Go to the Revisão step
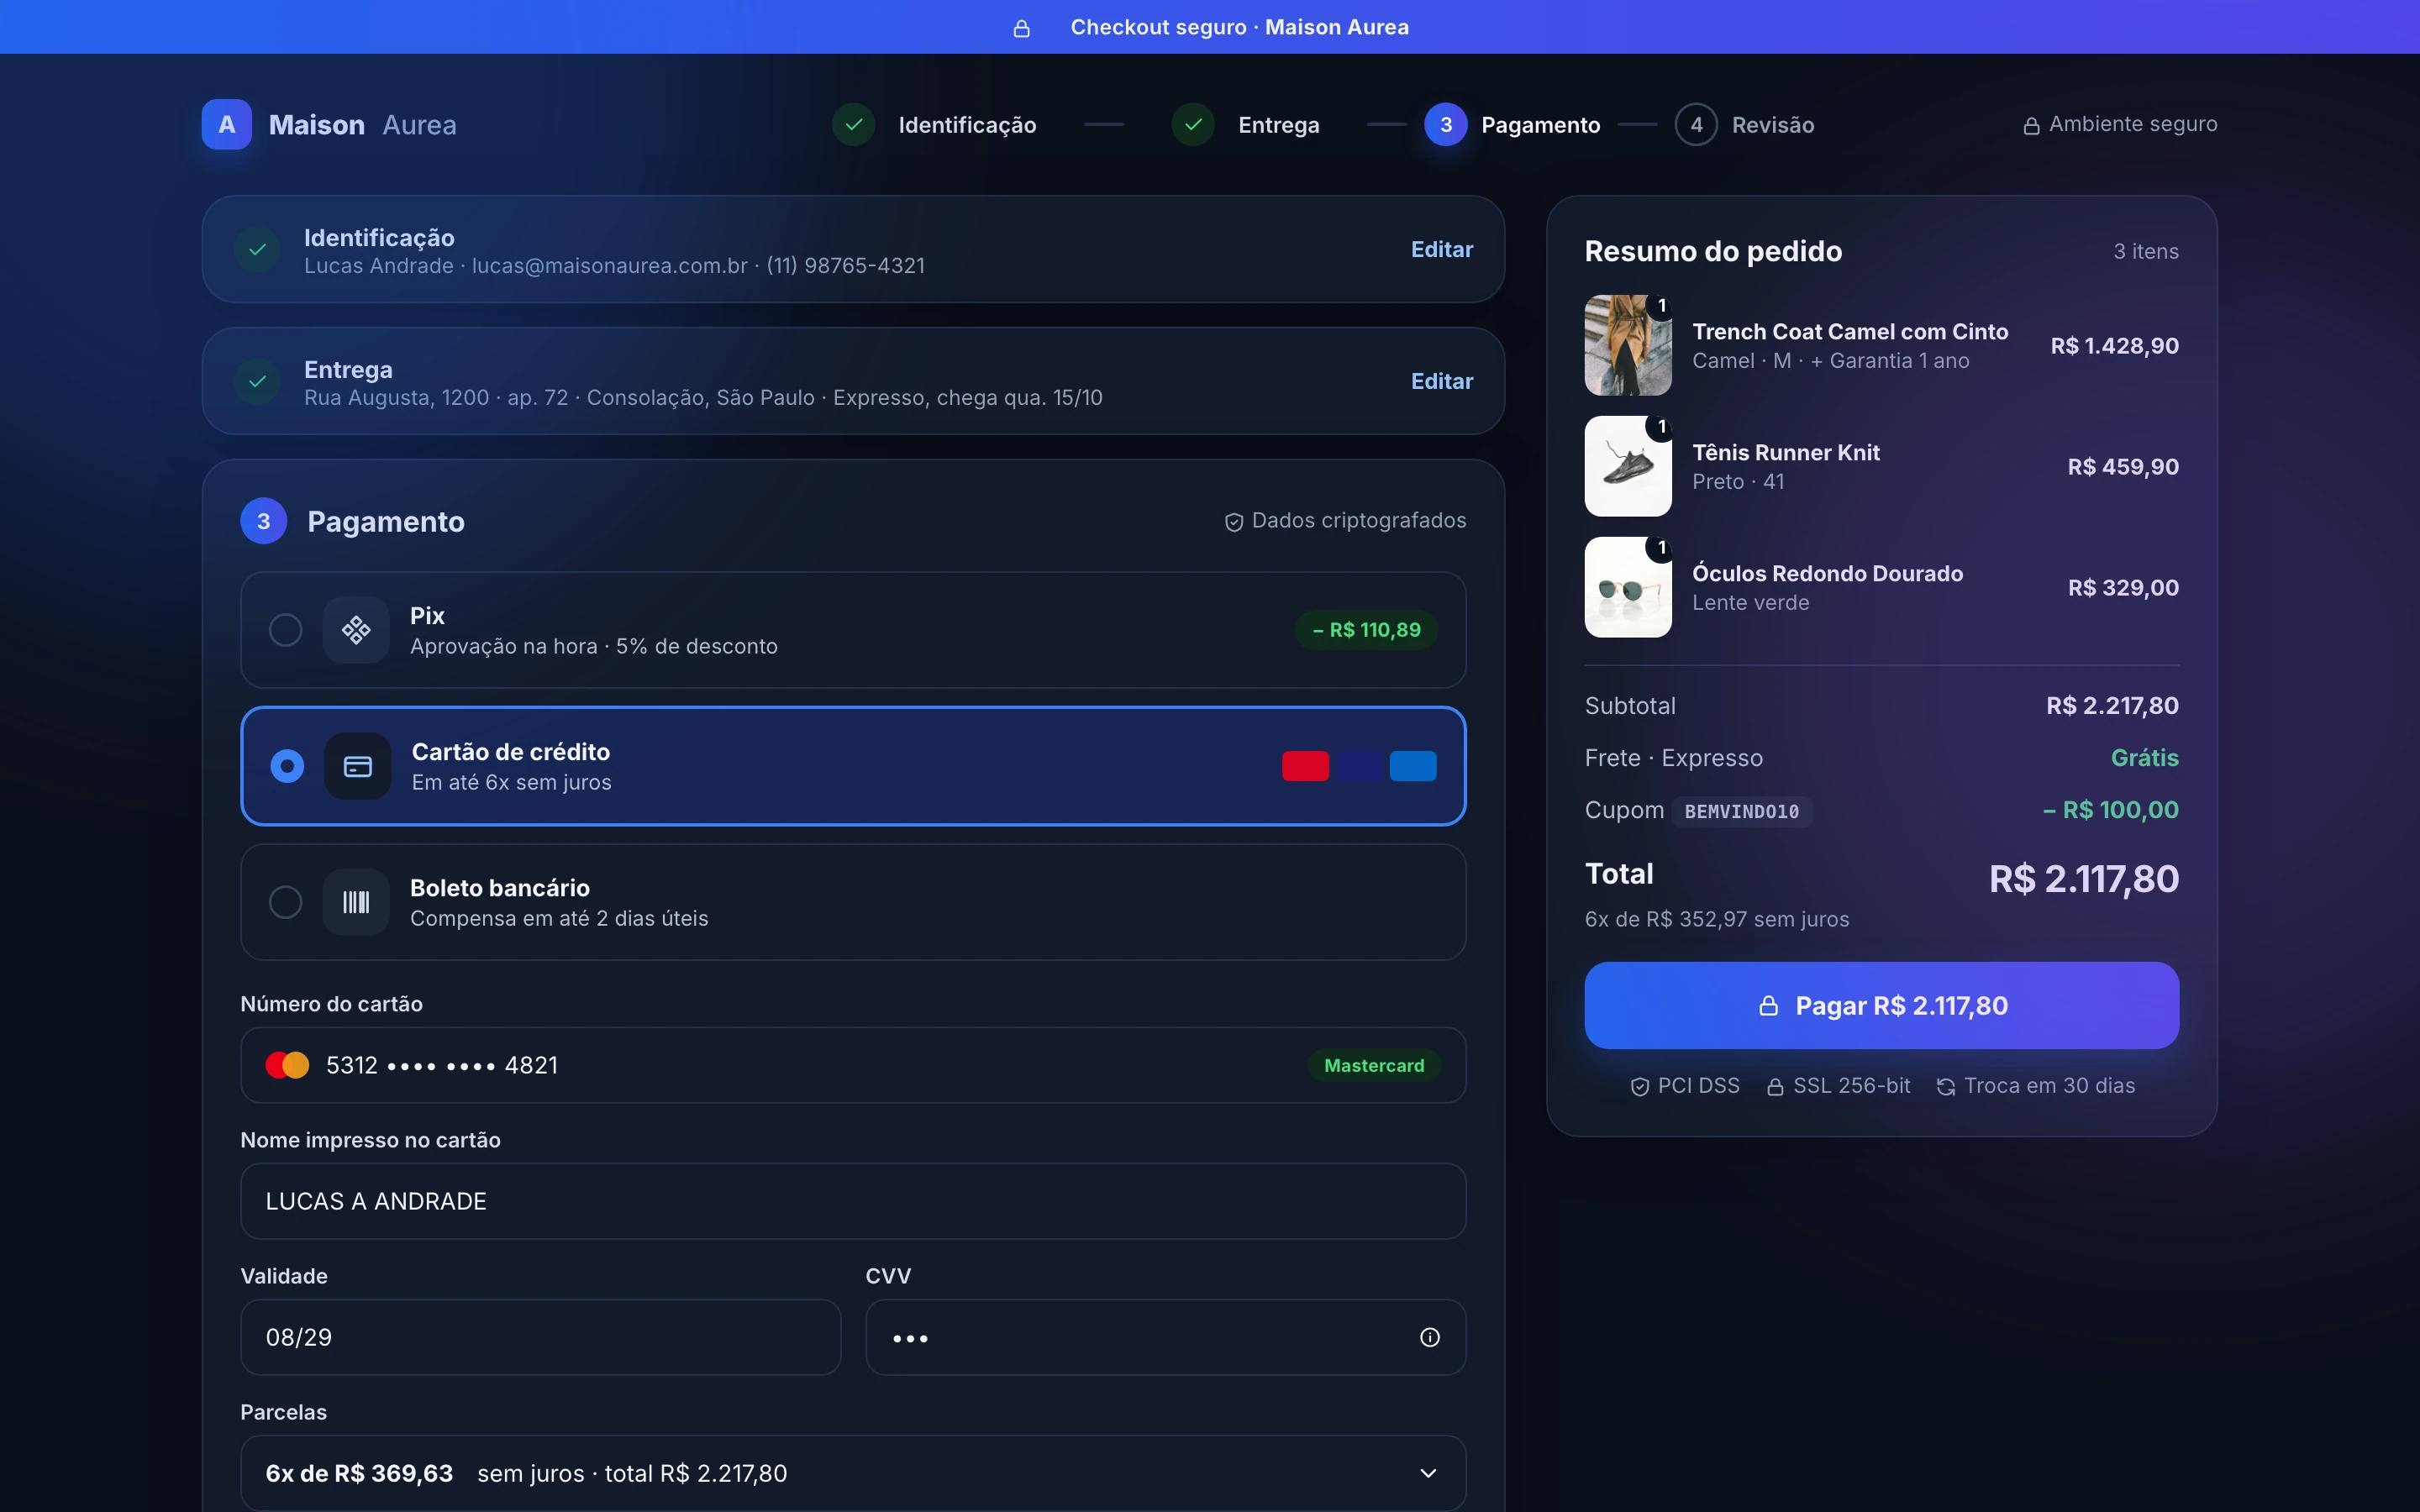Screen dimensions: 2420x1512 (1744, 125)
